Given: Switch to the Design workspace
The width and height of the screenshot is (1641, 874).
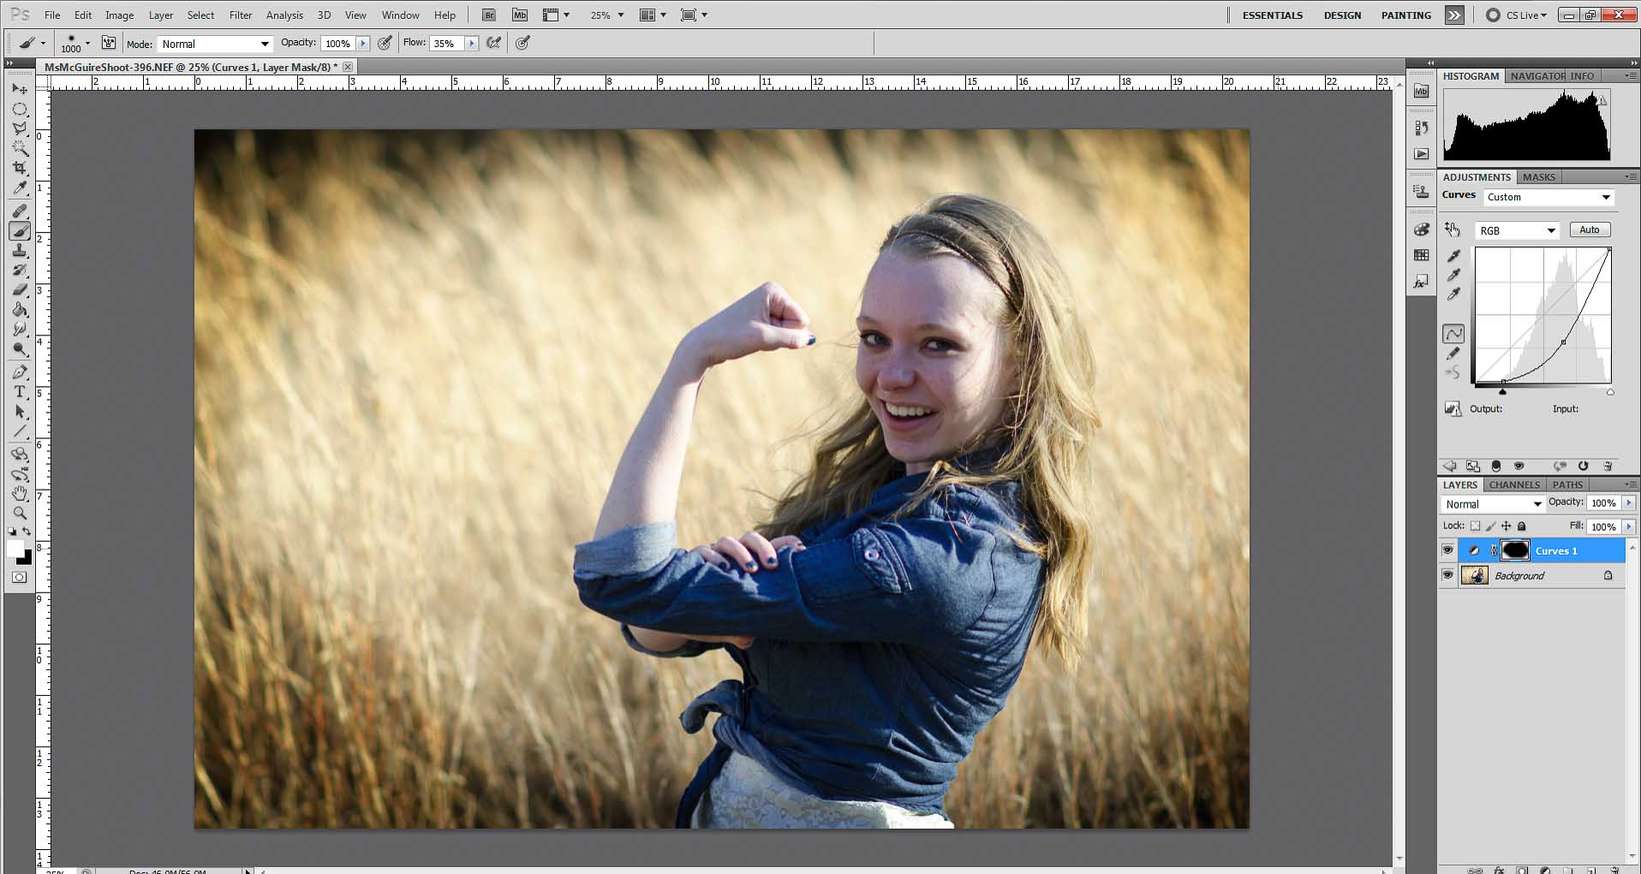Looking at the screenshot, I should [x=1342, y=15].
